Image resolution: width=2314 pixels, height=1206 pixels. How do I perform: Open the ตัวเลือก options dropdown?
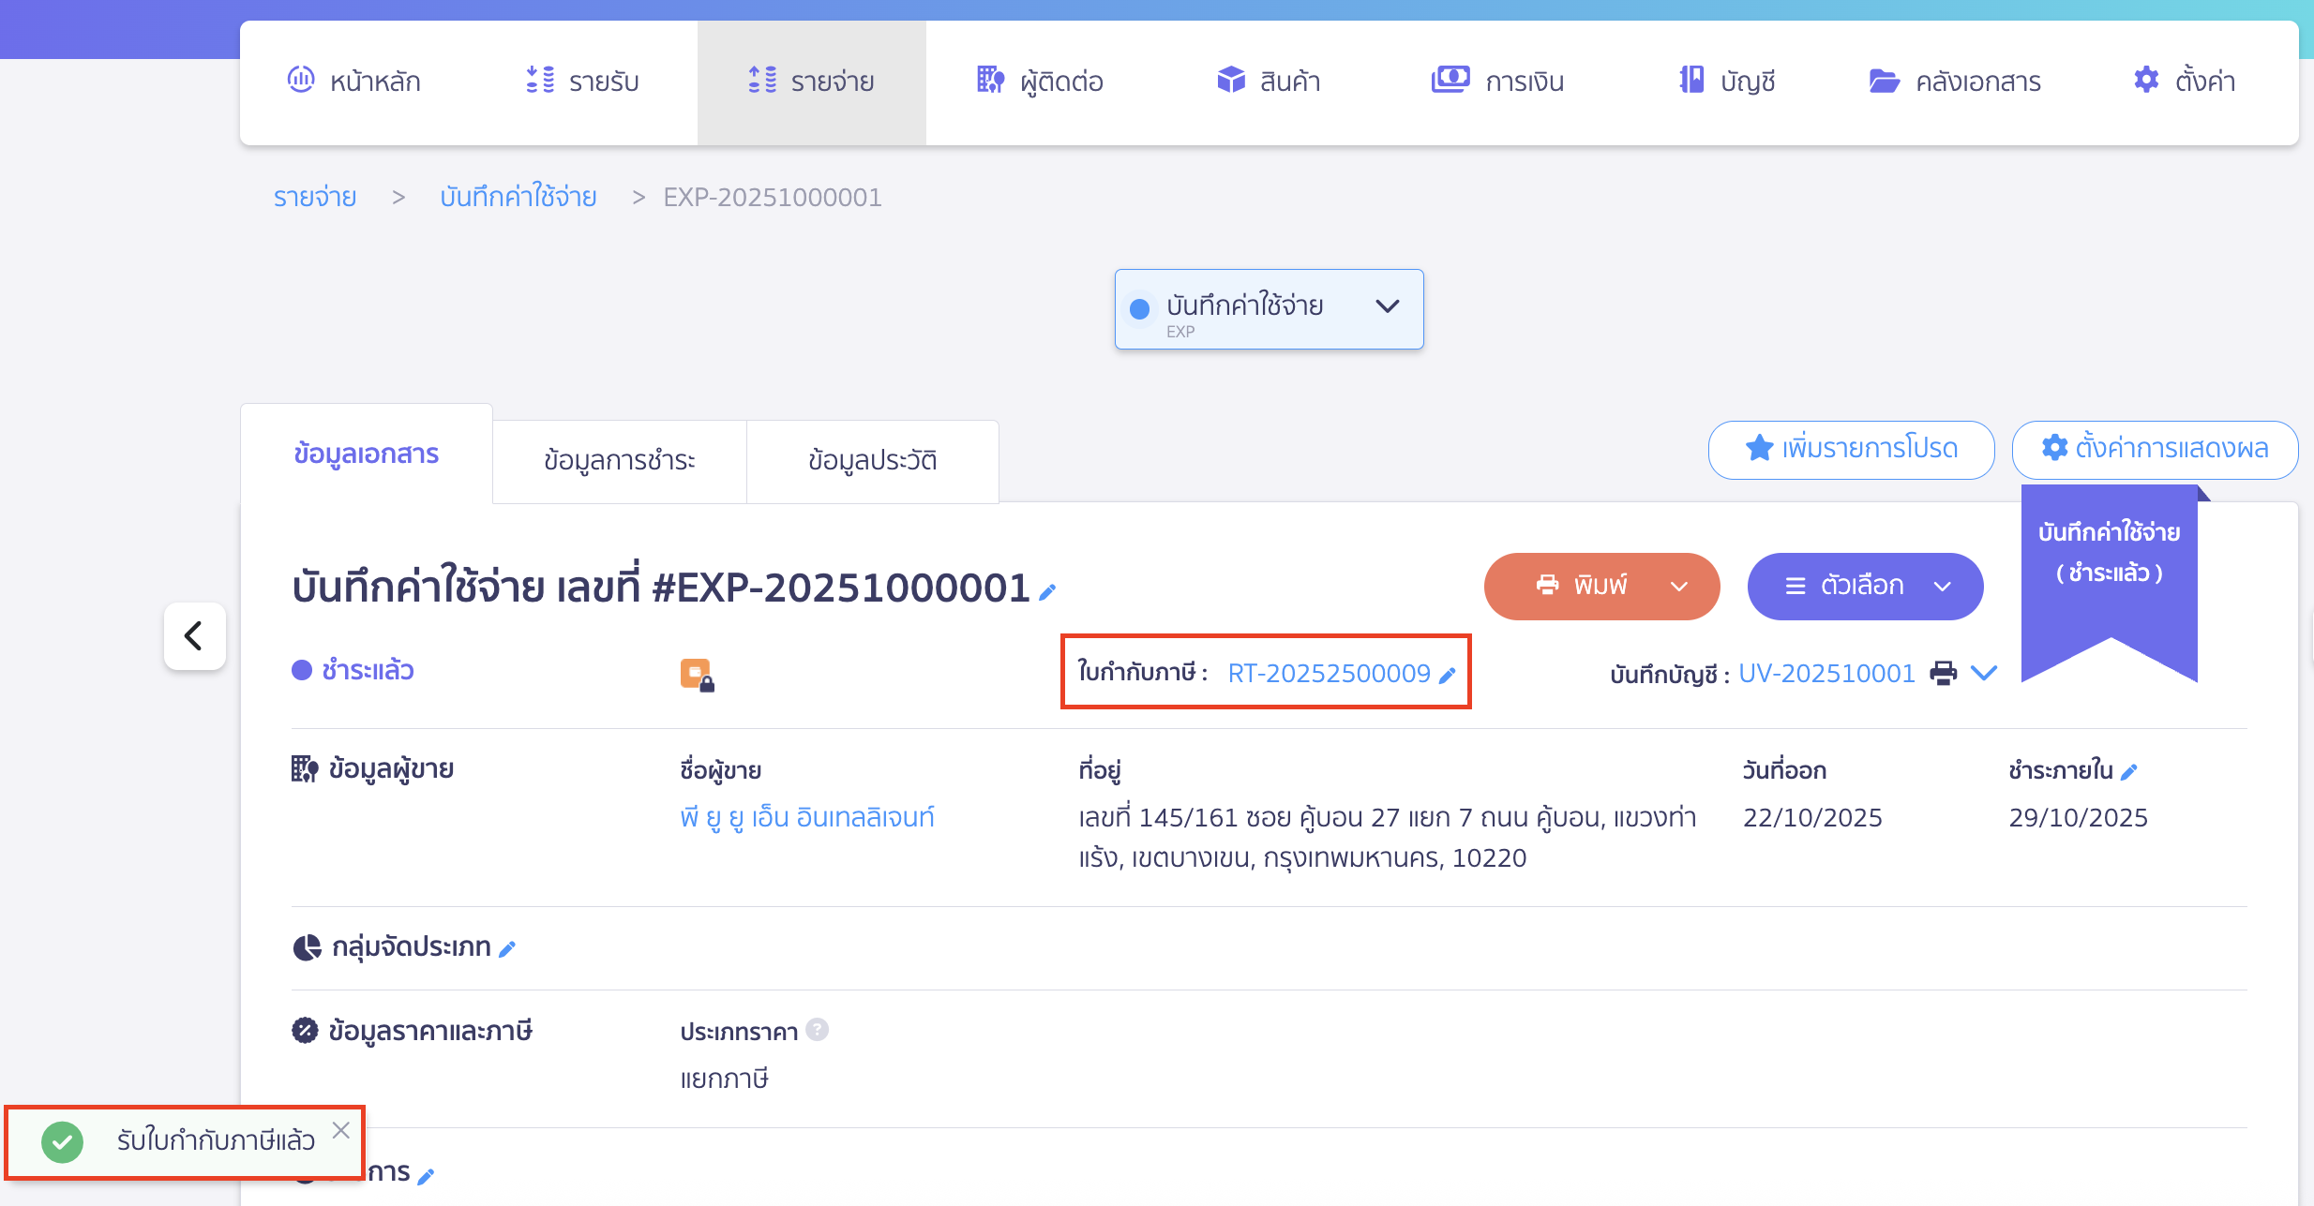click(1865, 587)
